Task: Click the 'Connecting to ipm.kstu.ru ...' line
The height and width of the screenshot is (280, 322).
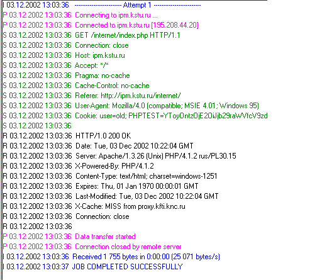Action: (80, 15)
